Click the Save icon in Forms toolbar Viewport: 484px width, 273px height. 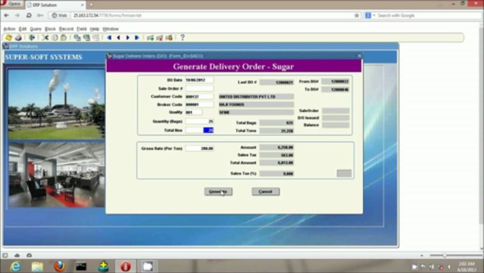point(8,38)
